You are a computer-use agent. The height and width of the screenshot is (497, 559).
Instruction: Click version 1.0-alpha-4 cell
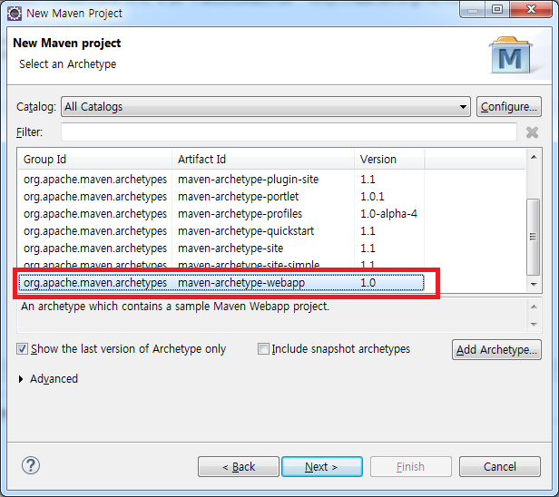(388, 214)
